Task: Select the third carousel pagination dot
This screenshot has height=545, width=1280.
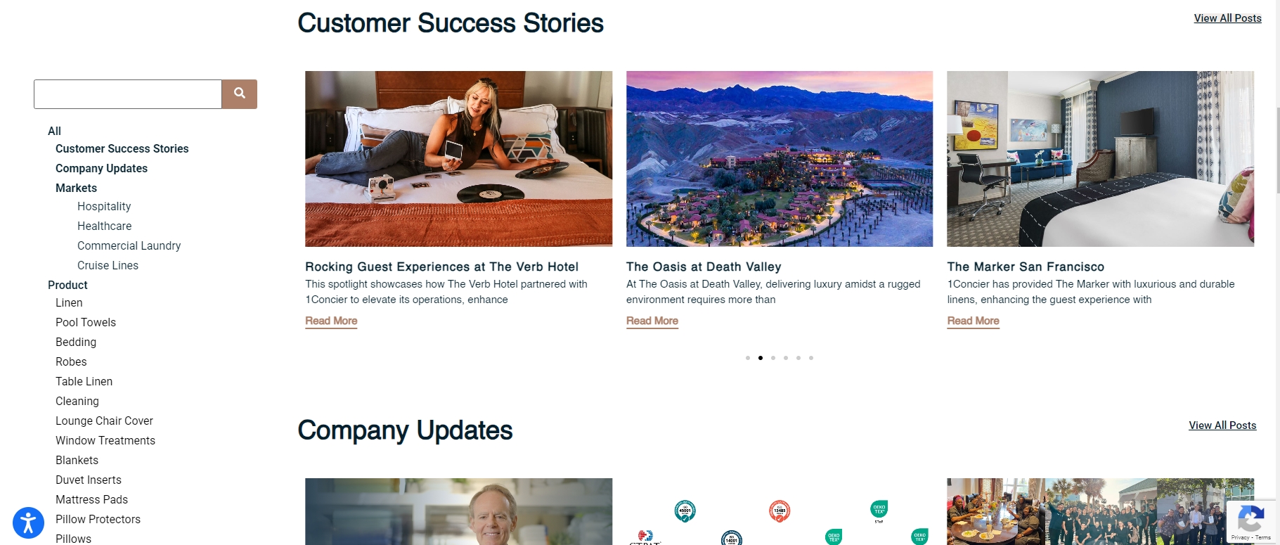Action: 773,358
